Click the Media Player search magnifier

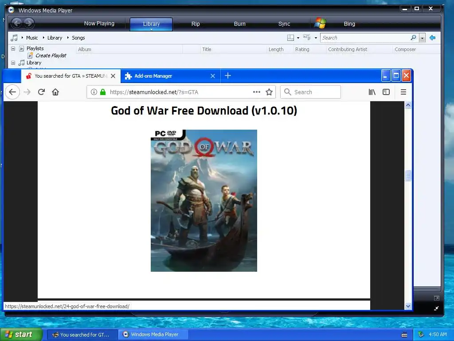tap(414, 38)
